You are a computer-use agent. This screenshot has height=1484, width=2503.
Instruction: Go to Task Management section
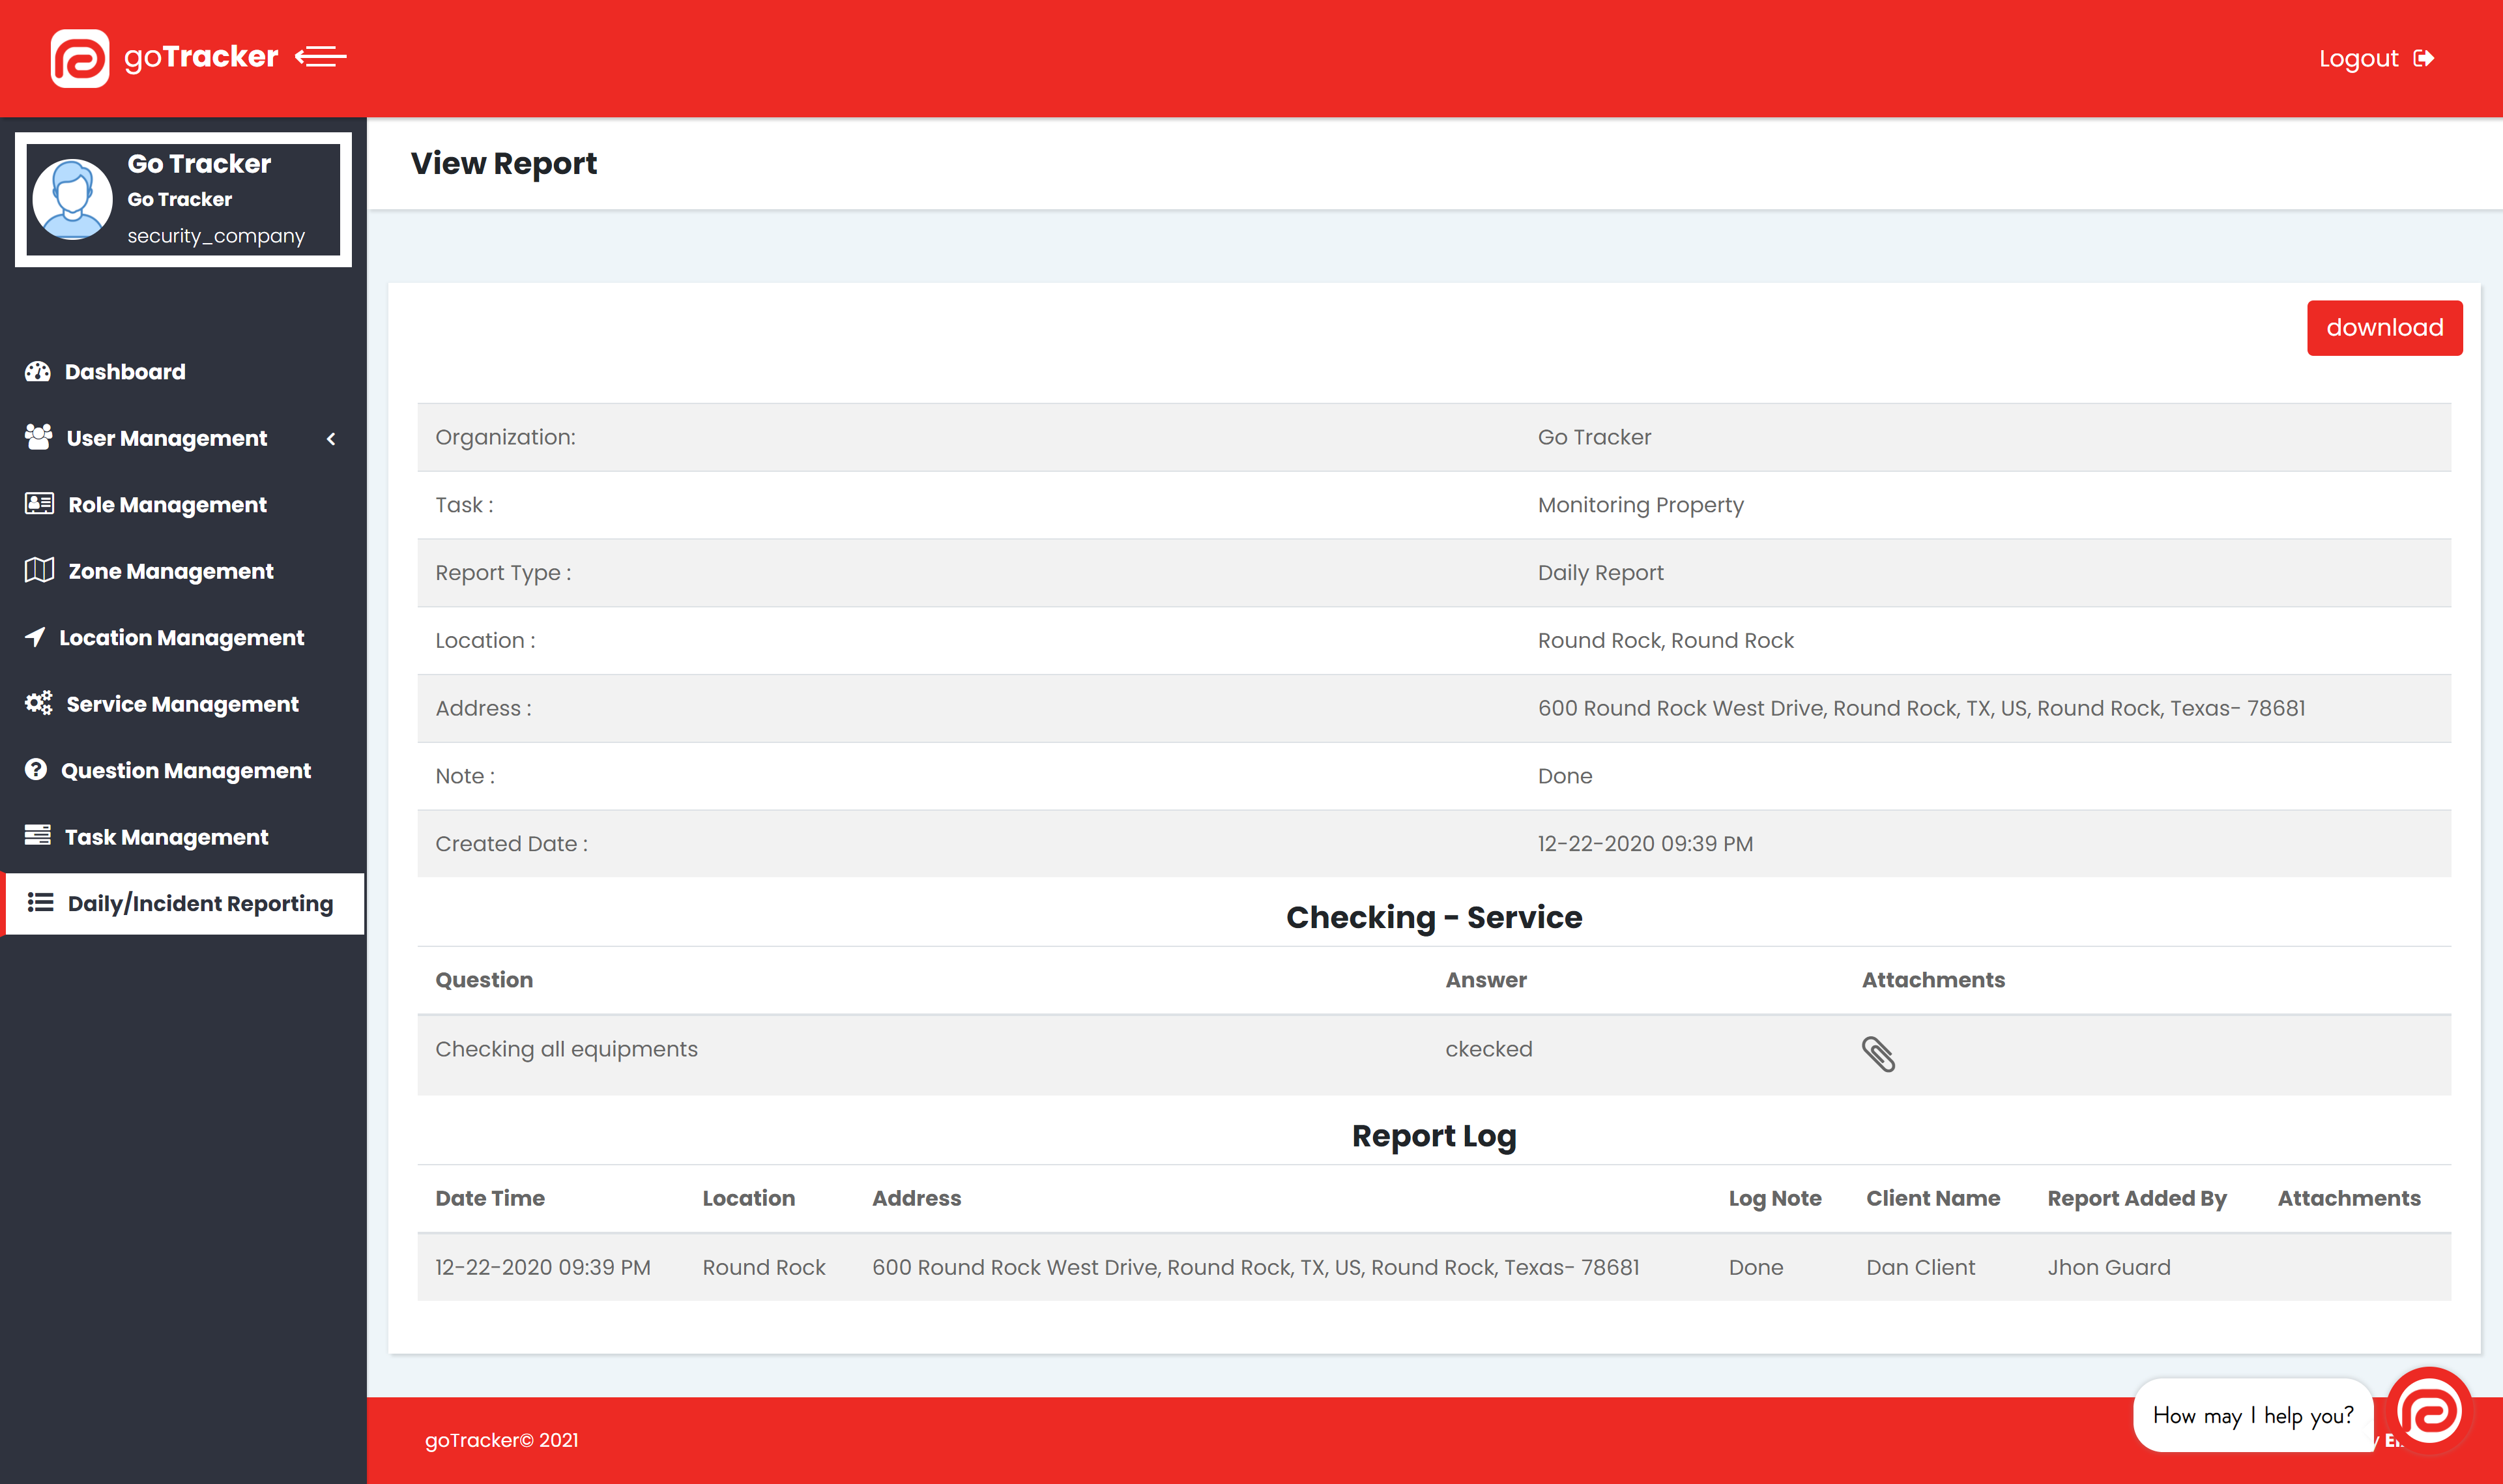(166, 837)
